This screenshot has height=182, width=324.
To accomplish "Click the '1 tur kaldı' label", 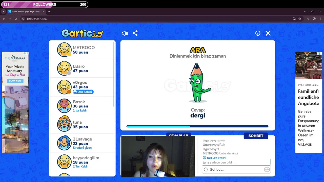I will tap(80, 110).
